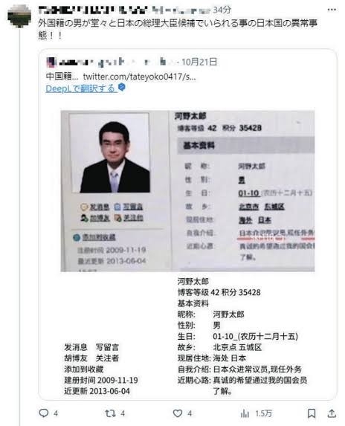Click the 10月21日 quoted post date

tap(199, 62)
